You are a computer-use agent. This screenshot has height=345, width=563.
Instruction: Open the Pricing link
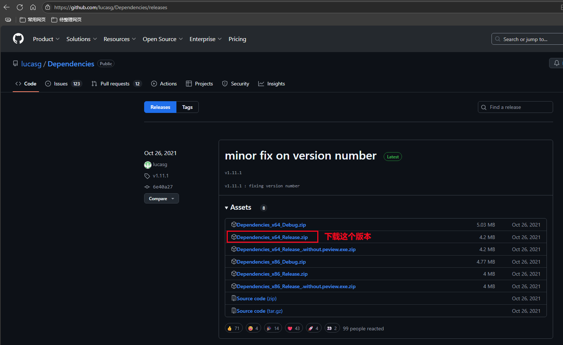coord(237,39)
